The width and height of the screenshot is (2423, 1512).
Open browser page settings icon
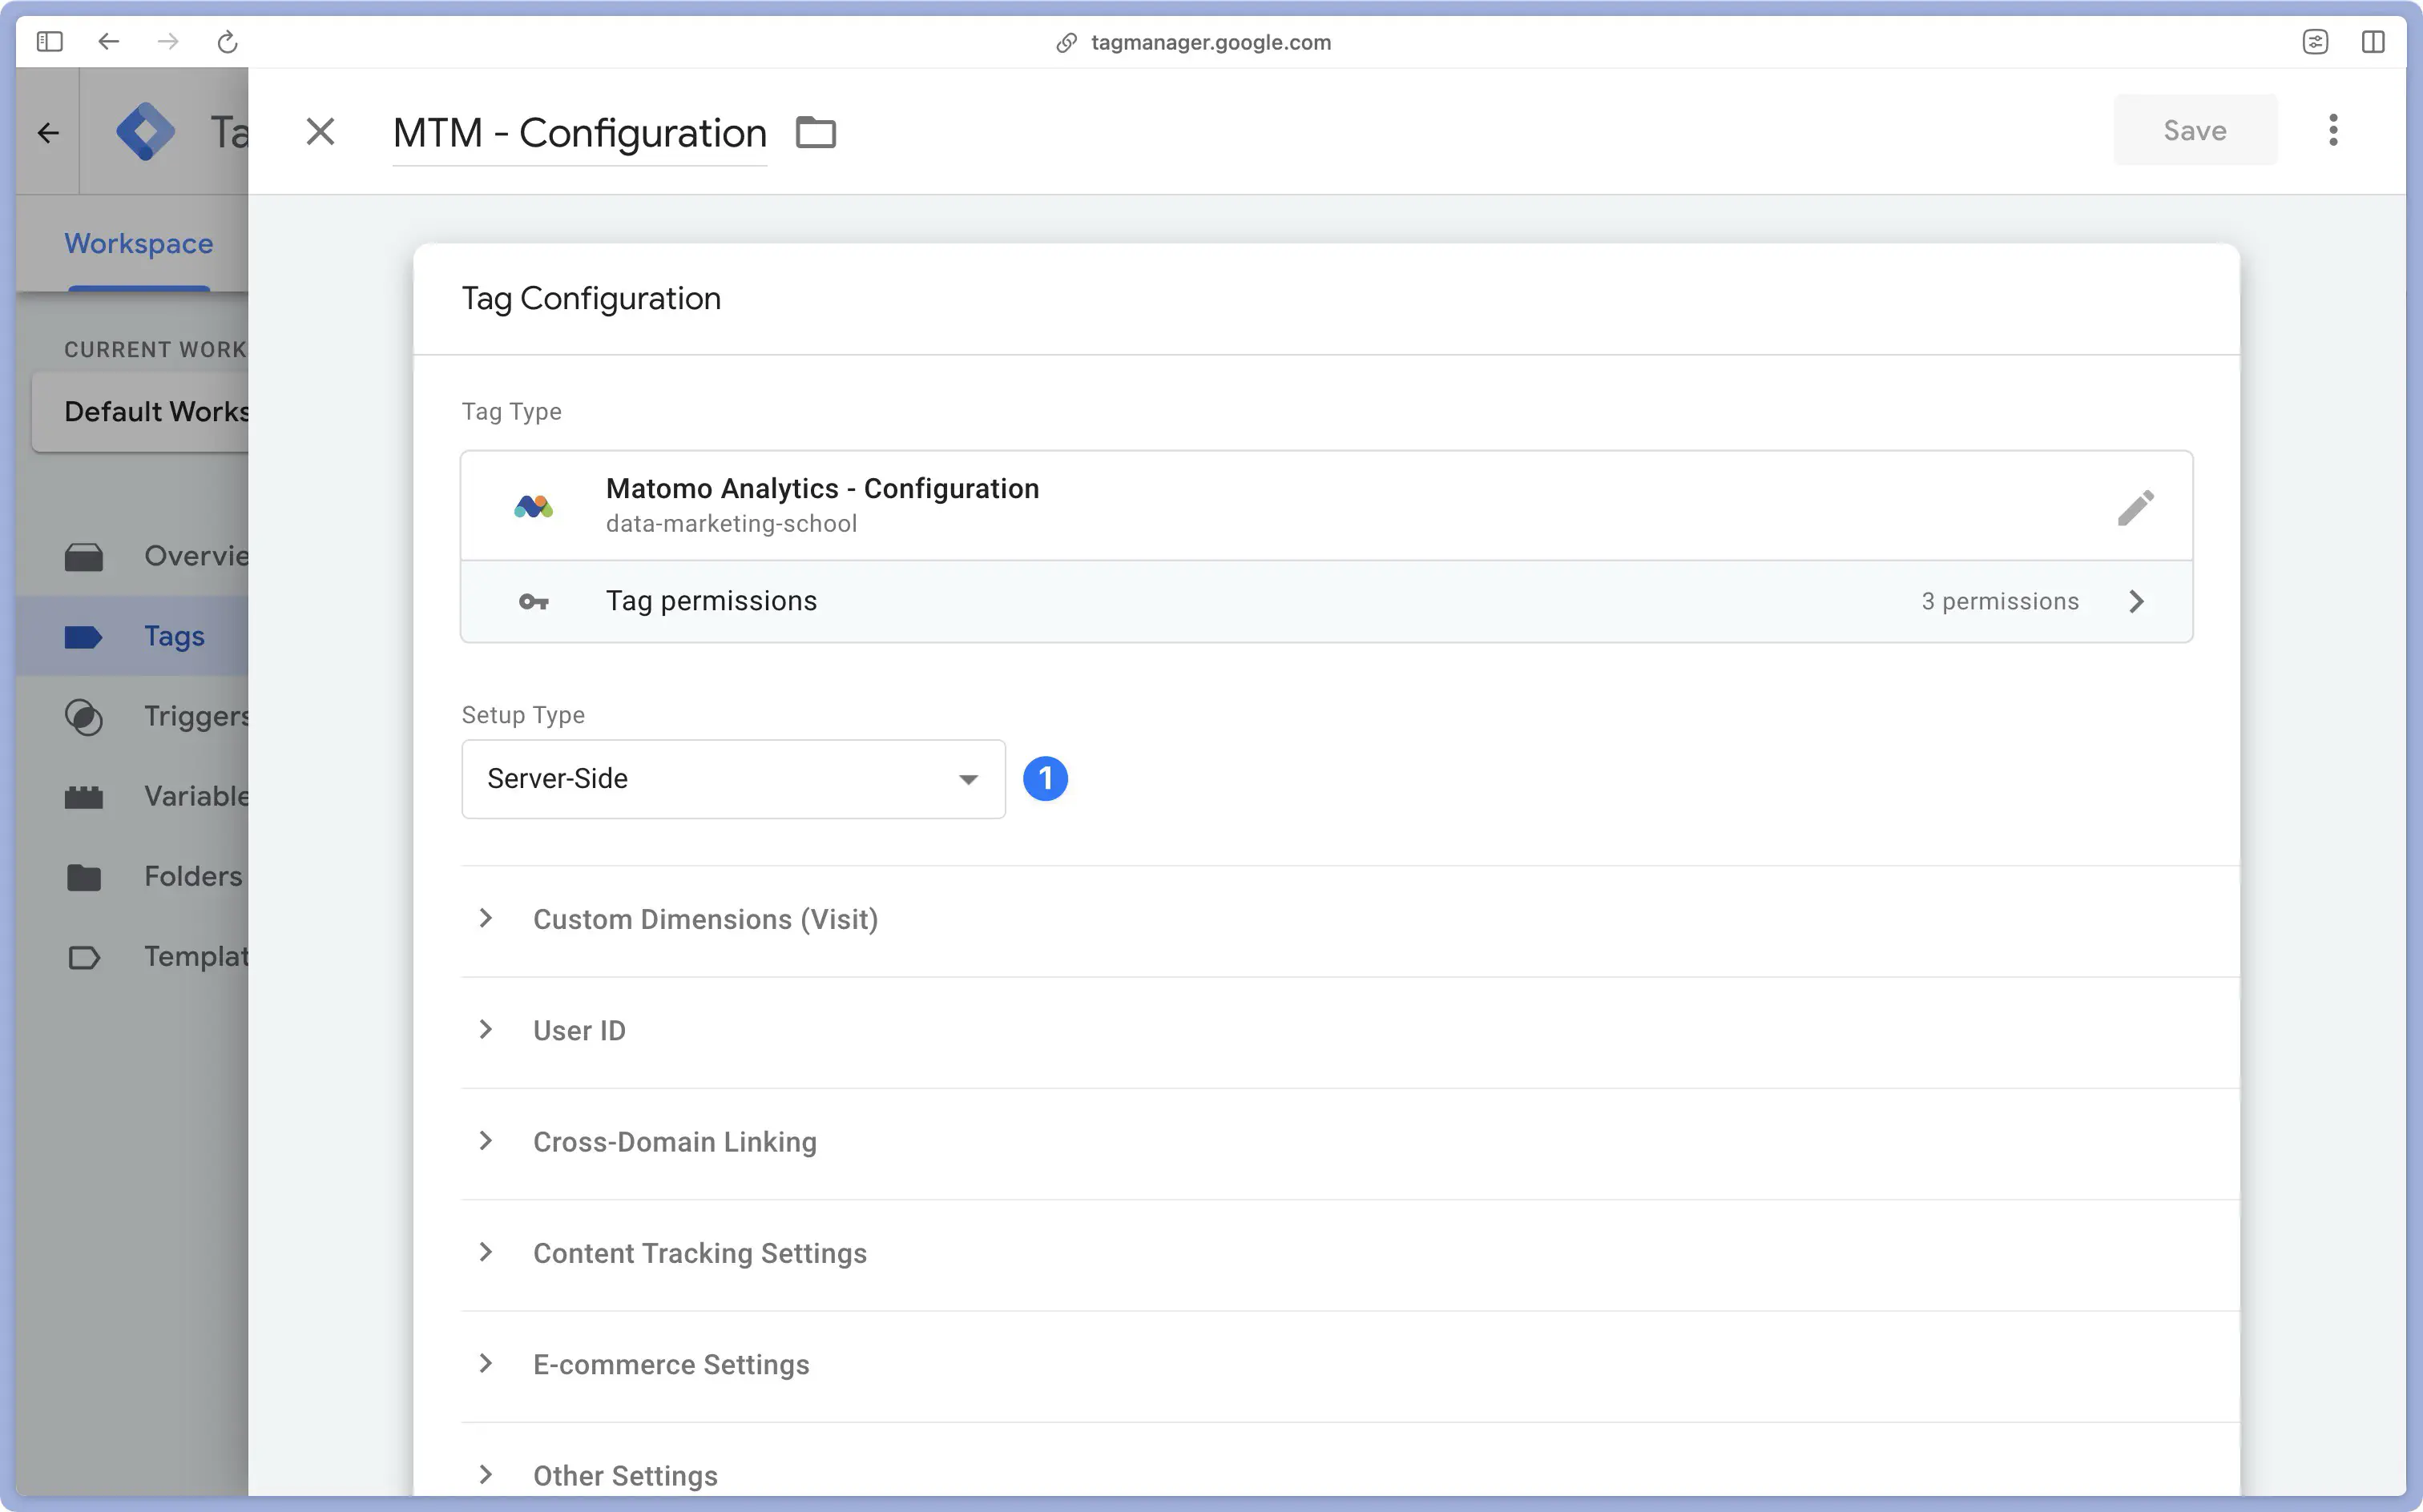[2315, 42]
